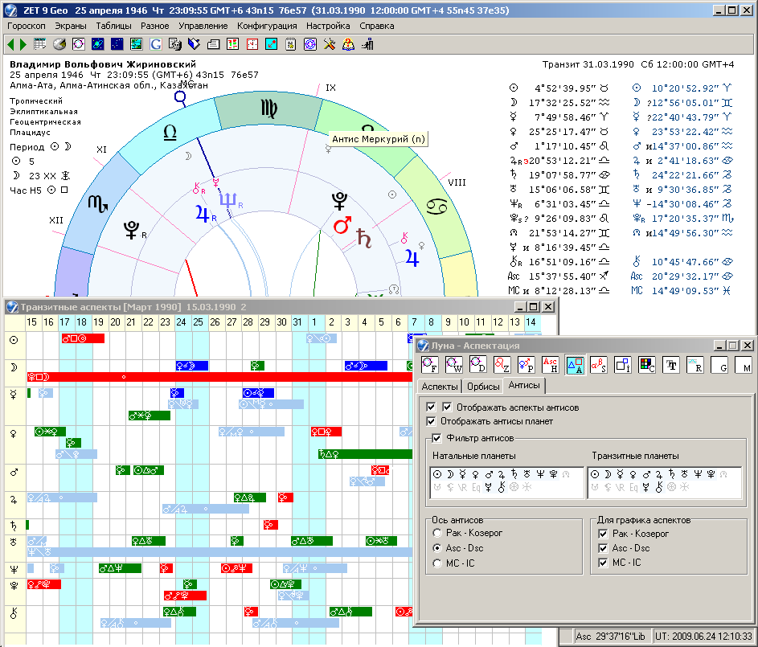Click the 'T' font icon in dialog
This screenshot has width=758, height=647.
pyautogui.click(x=671, y=365)
